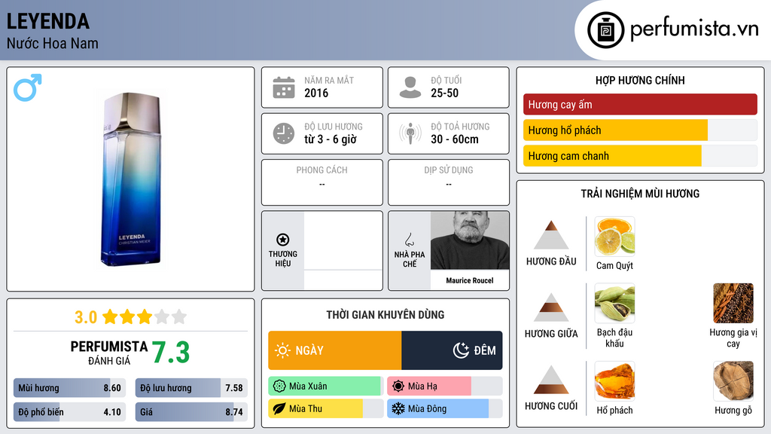
Task: Click the Mùa Thu season bar
Action: coord(326,409)
